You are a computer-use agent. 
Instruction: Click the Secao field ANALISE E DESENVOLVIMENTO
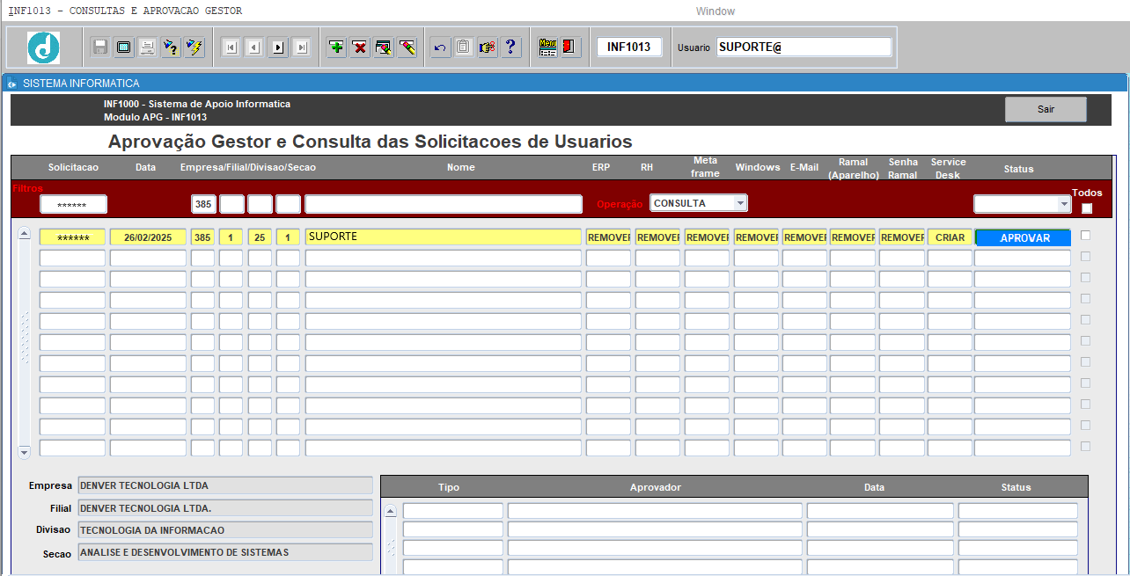[225, 552]
